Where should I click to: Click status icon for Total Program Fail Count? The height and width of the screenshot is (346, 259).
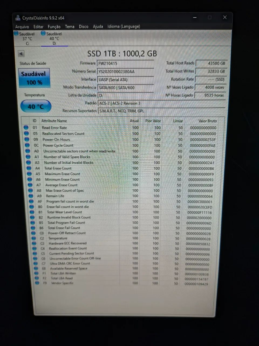pos(33,223)
